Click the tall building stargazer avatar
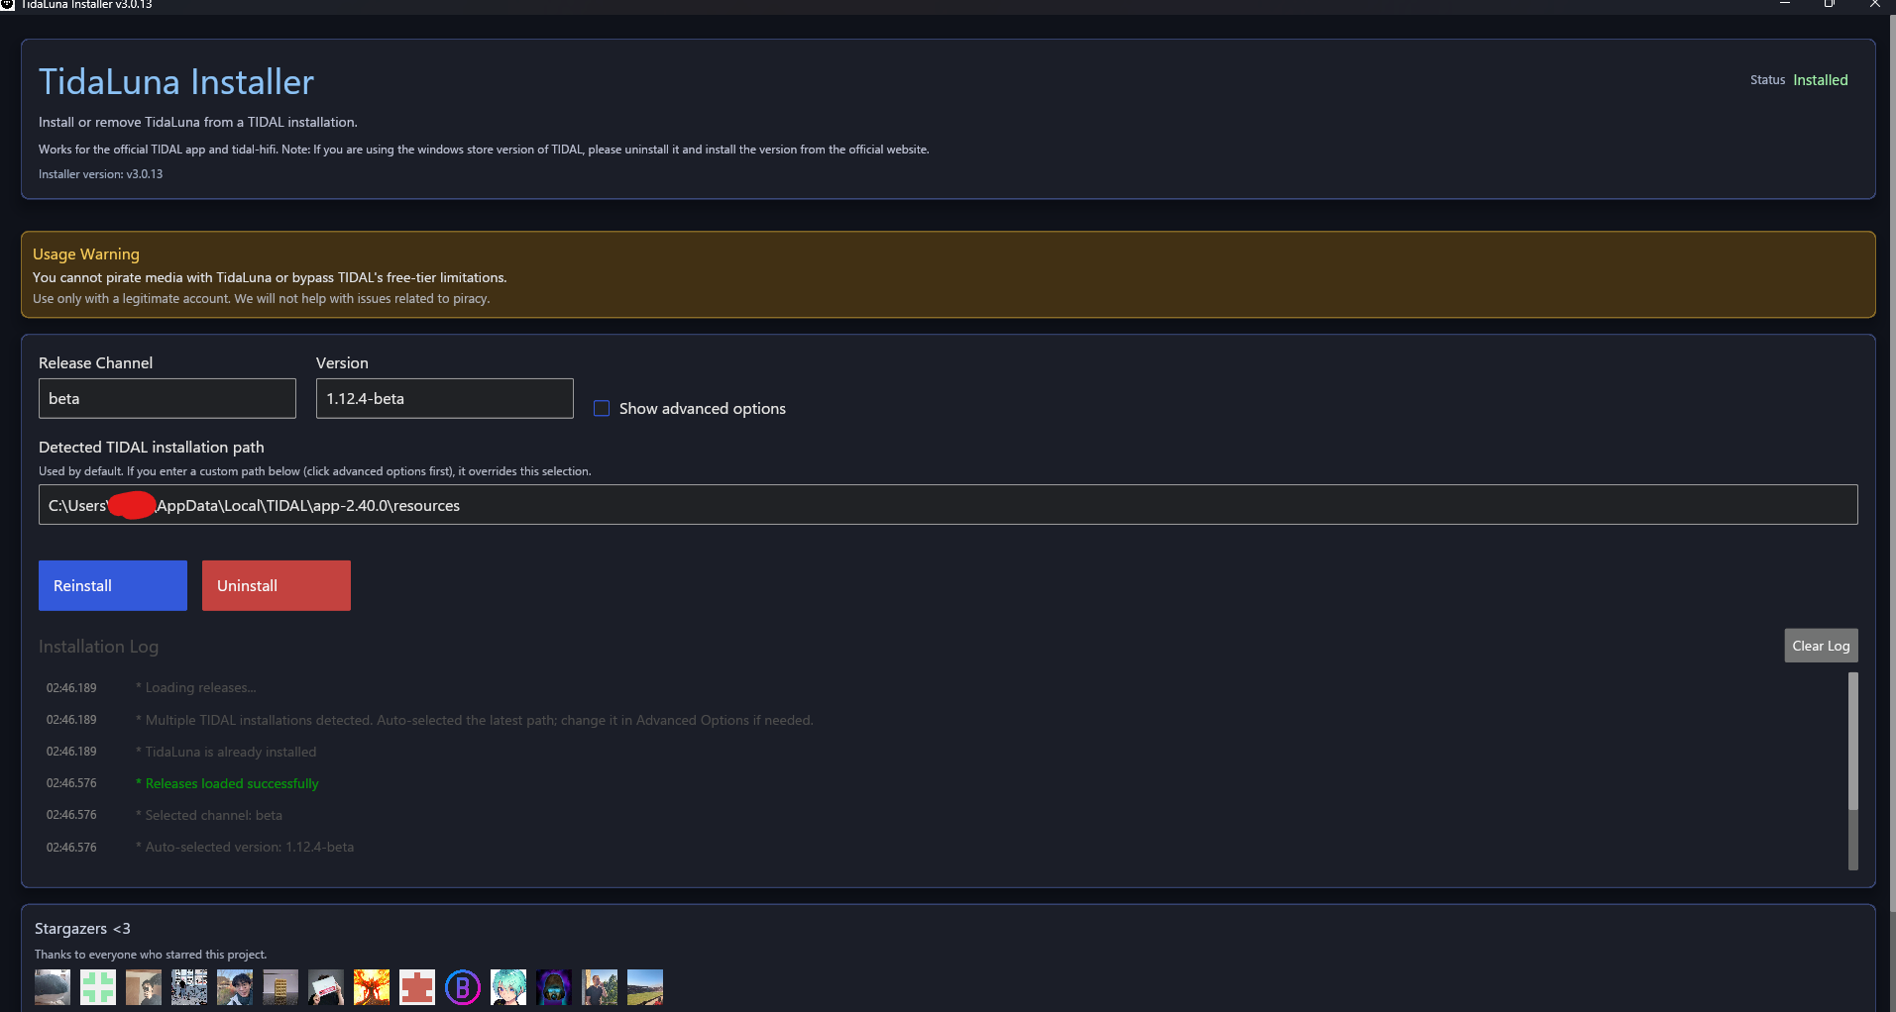Image resolution: width=1896 pixels, height=1012 pixels. pyautogui.click(x=280, y=986)
